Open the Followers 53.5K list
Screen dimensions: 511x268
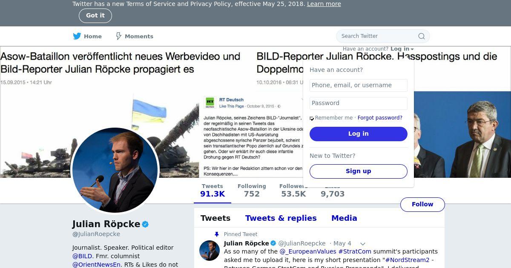pyautogui.click(x=293, y=191)
